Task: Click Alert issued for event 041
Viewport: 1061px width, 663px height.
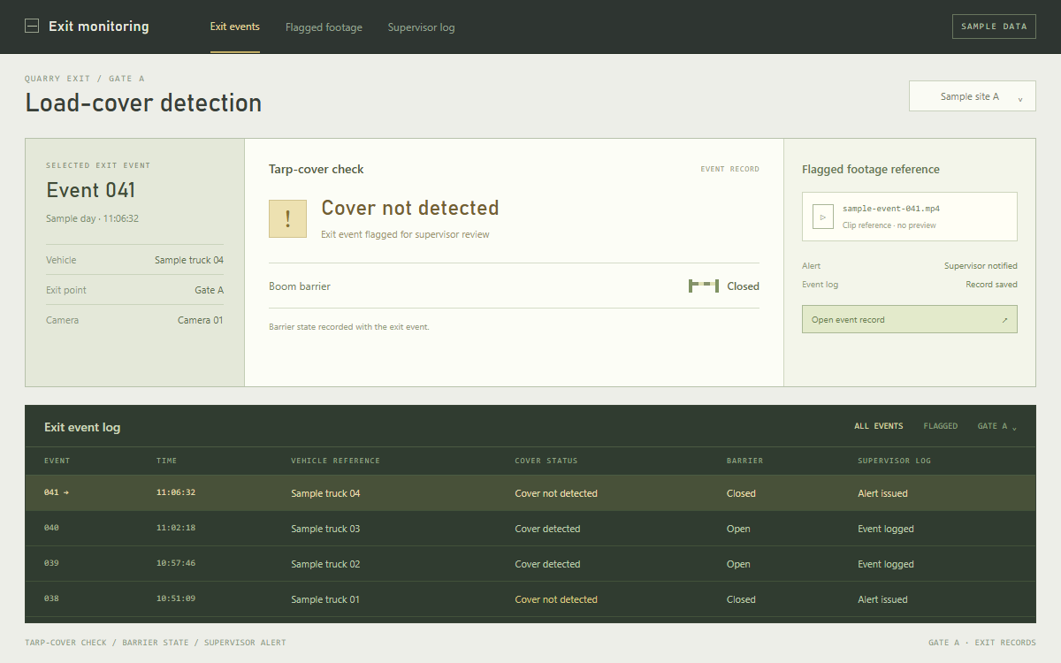Action: pos(882,493)
